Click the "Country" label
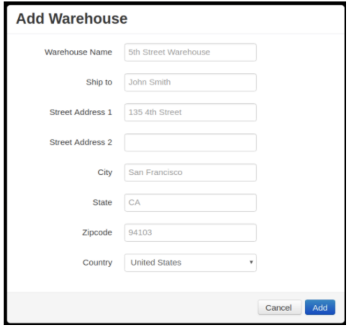 click(97, 263)
